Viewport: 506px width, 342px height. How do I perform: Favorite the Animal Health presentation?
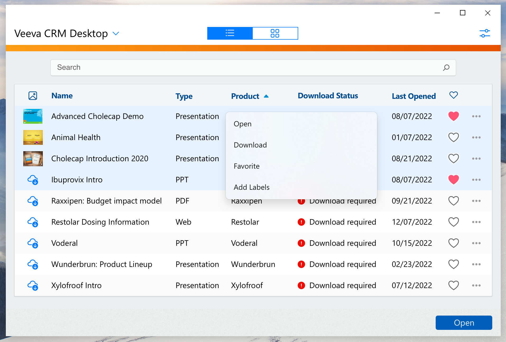tap(453, 137)
